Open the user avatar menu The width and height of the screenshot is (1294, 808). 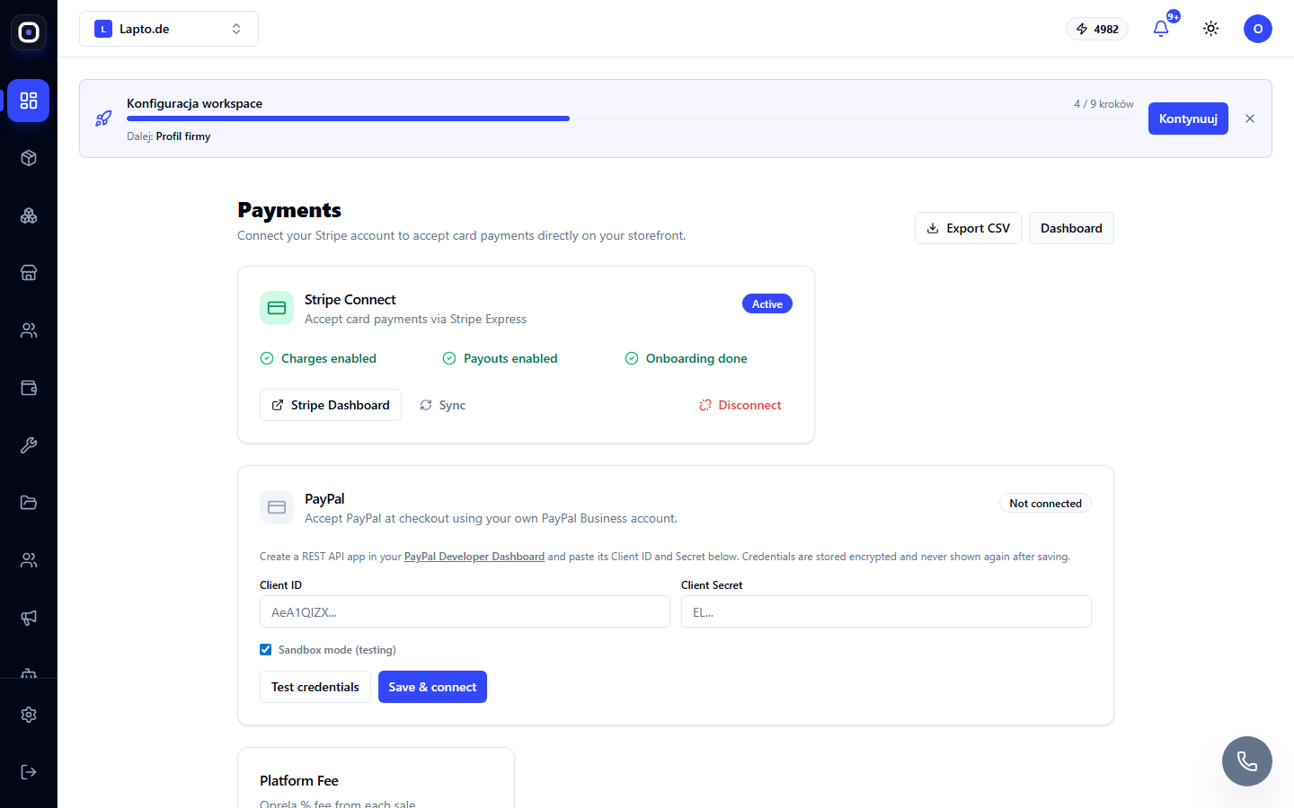pos(1258,29)
